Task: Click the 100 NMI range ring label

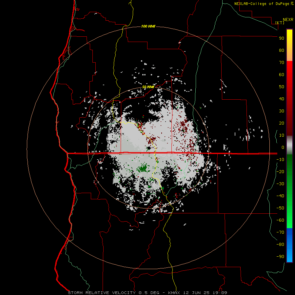Action: pyautogui.click(x=148, y=26)
